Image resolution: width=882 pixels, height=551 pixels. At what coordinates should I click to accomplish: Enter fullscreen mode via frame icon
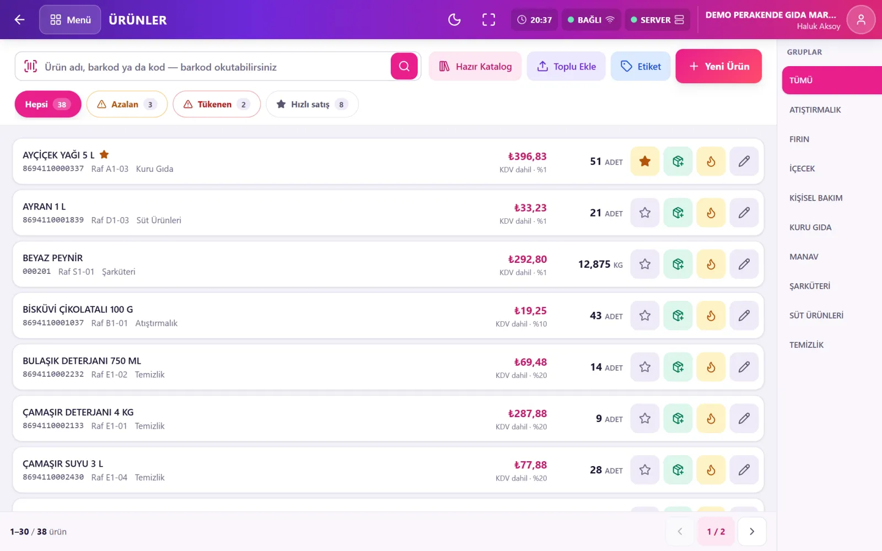coord(488,20)
